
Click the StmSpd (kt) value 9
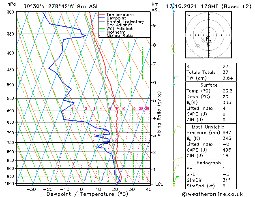point(224,186)
